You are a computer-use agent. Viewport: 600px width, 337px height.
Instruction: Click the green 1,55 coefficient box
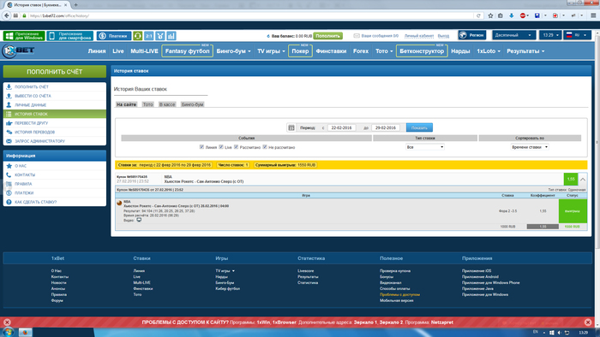pyautogui.click(x=571, y=179)
